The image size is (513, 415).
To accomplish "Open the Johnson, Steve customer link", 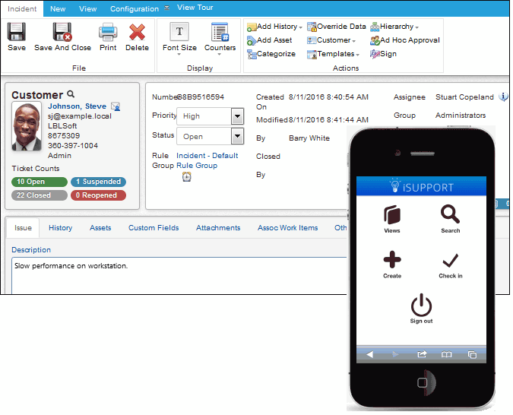I will click(x=77, y=106).
